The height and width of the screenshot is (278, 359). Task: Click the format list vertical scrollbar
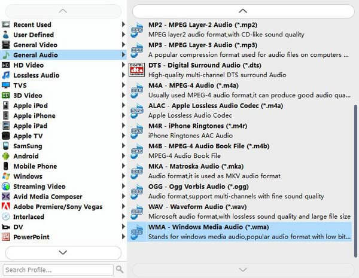pyautogui.click(x=355, y=181)
